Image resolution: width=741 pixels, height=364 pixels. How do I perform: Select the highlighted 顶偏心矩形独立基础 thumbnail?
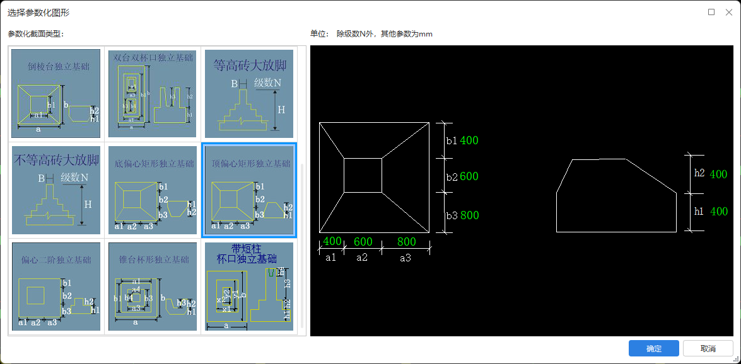(x=249, y=190)
